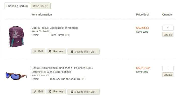Focus the backpack quantity input field
The image size is (176, 97).
168,28
